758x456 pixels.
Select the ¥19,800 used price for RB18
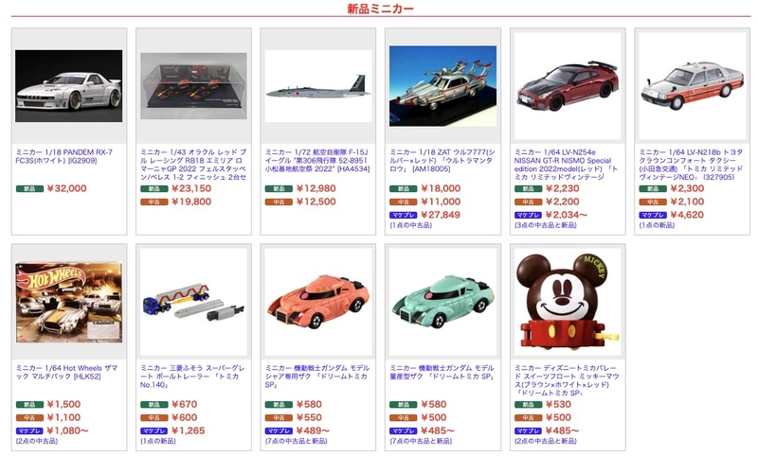tap(191, 202)
